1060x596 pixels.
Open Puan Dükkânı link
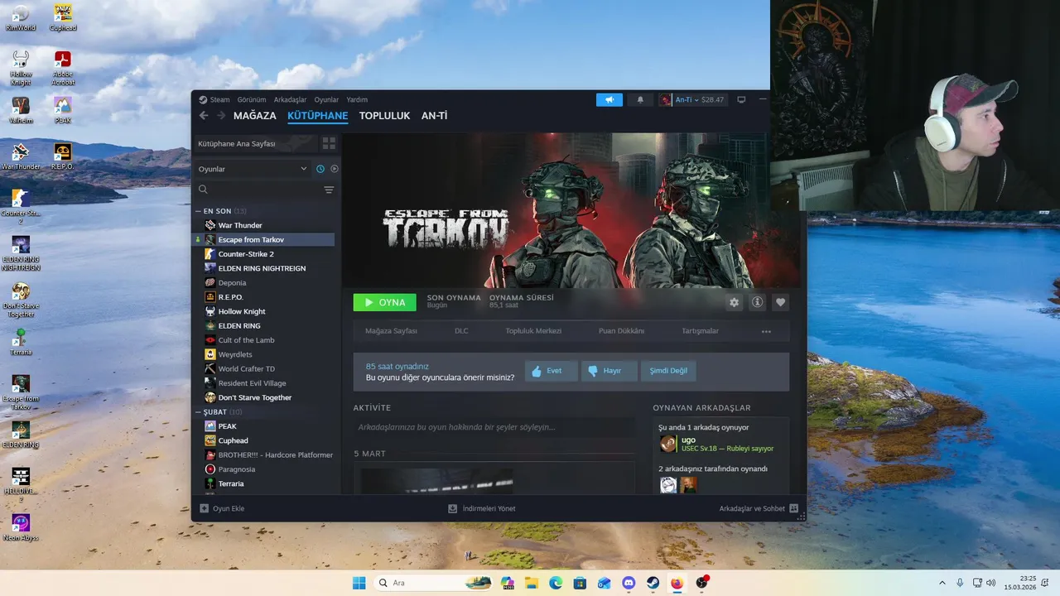(x=621, y=331)
